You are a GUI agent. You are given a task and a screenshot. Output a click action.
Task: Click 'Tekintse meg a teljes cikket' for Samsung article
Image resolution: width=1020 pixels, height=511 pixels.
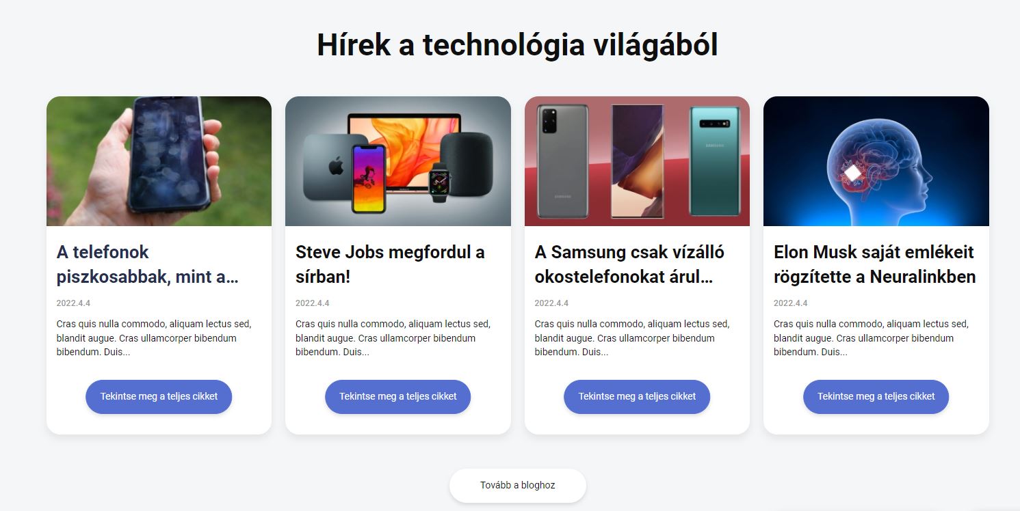pyautogui.click(x=637, y=397)
